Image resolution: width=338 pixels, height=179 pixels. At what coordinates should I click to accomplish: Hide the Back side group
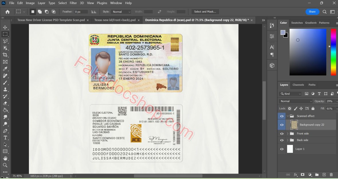click(x=282, y=140)
